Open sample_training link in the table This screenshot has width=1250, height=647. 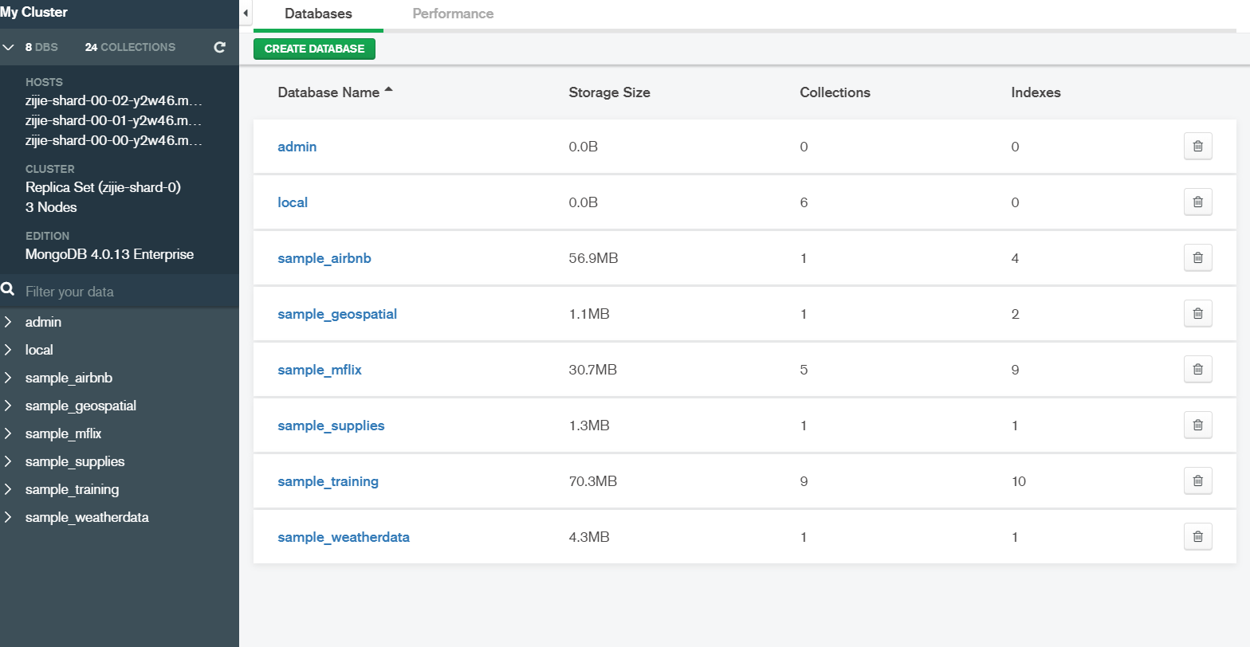pos(328,481)
